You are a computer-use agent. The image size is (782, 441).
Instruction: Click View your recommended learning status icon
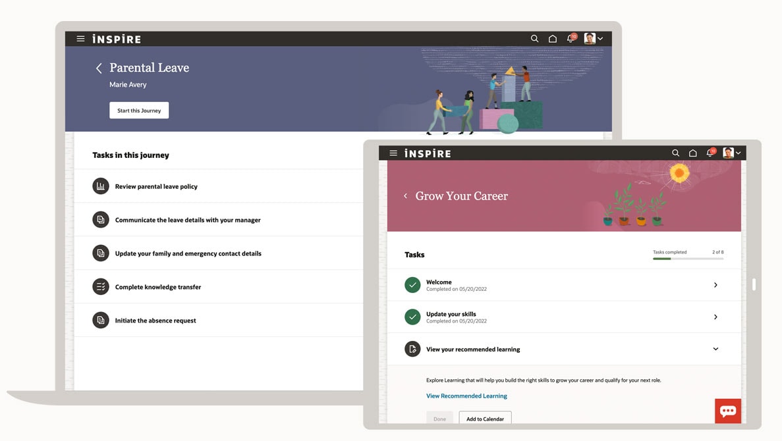click(412, 349)
